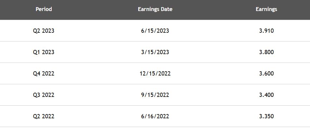
Task: Click the 3.910 earnings value
Action: click(266, 31)
